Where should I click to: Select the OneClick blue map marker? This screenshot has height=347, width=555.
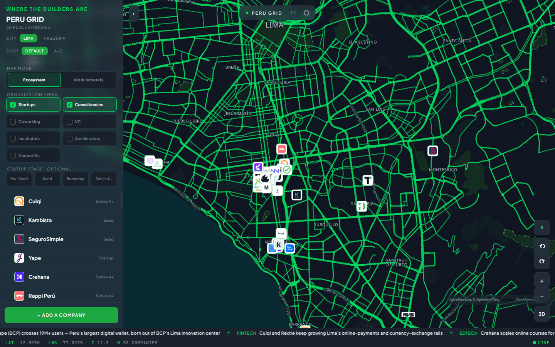tap(289, 248)
